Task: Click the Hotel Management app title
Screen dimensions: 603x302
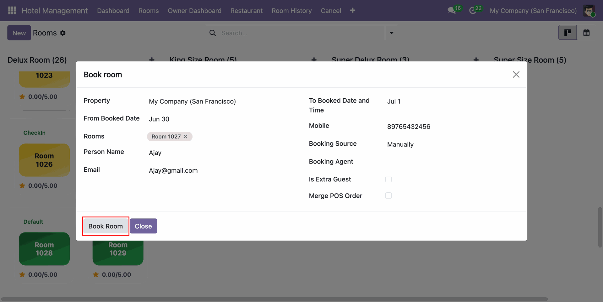Action: 55,11
